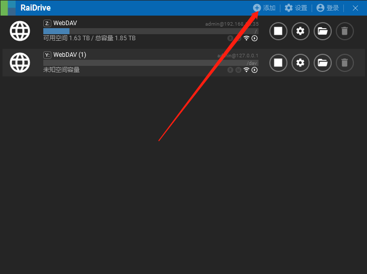The height and width of the screenshot is (274, 367).
Task: Open settings gear for Z: WebDAV drive
Action: click(x=300, y=31)
